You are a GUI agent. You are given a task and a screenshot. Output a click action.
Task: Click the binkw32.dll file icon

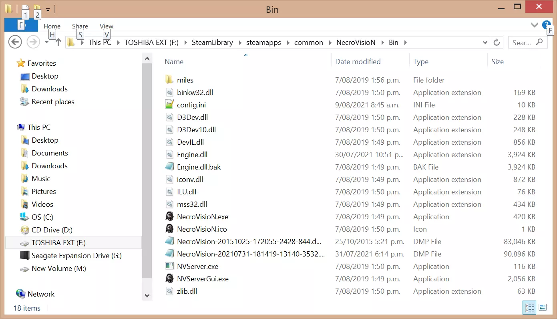coord(169,92)
